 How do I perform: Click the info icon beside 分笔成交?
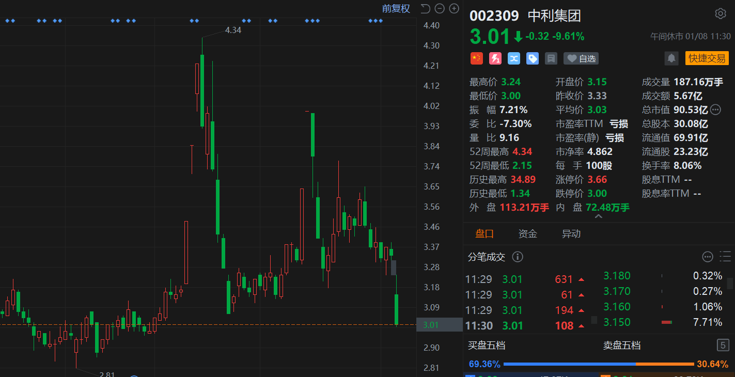tap(517, 257)
